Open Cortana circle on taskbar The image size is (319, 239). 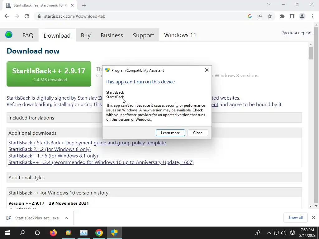coord(37,233)
